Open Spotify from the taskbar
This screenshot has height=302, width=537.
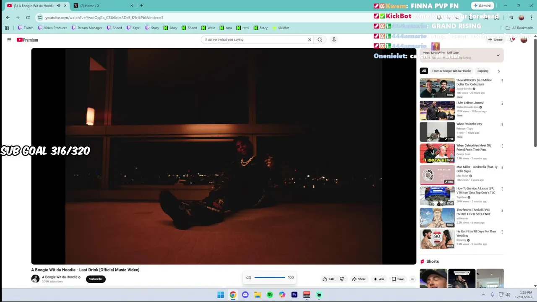pyautogui.click(x=270, y=295)
